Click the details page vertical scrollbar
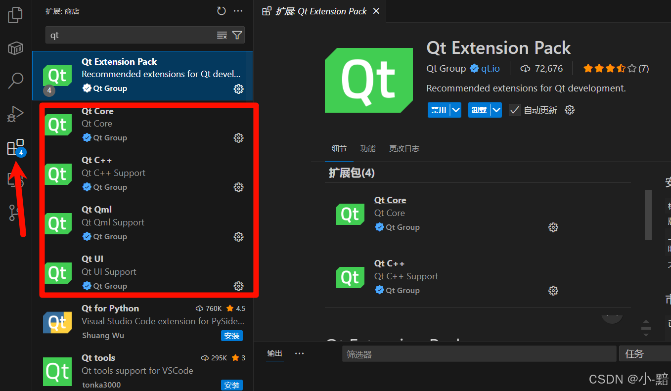This screenshot has width=671, height=391. point(648,215)
